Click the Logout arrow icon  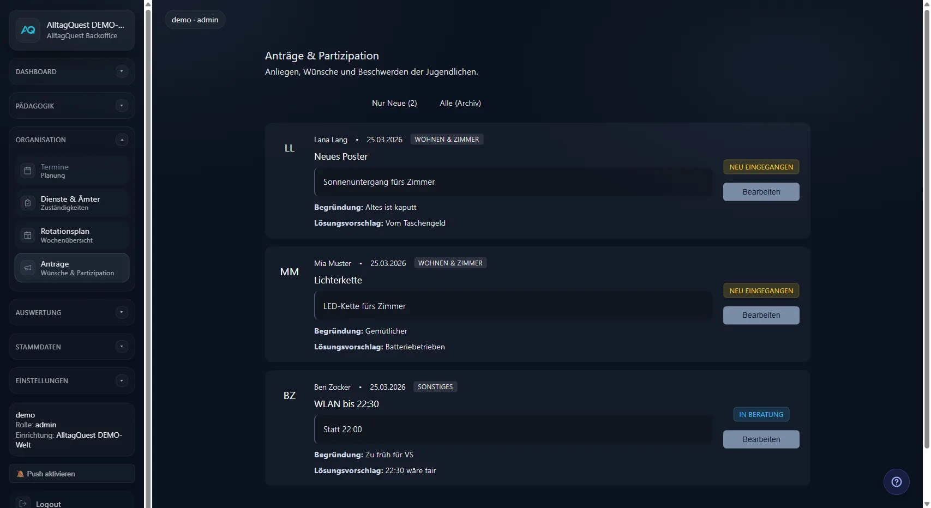pos(23,504)
